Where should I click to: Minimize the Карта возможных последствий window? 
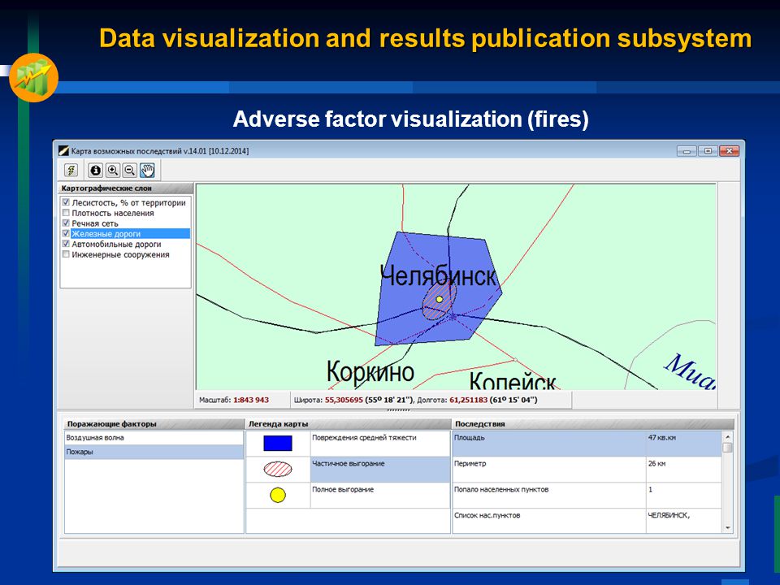point(687,151)
